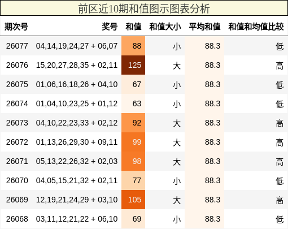This screenshot has height=229, width=288.
Task: Click 小 in the 26075 row
Action: (177, 85)
